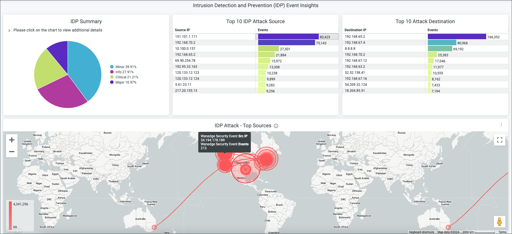Toggle Info series in pie legend

(x=122, y=72)
